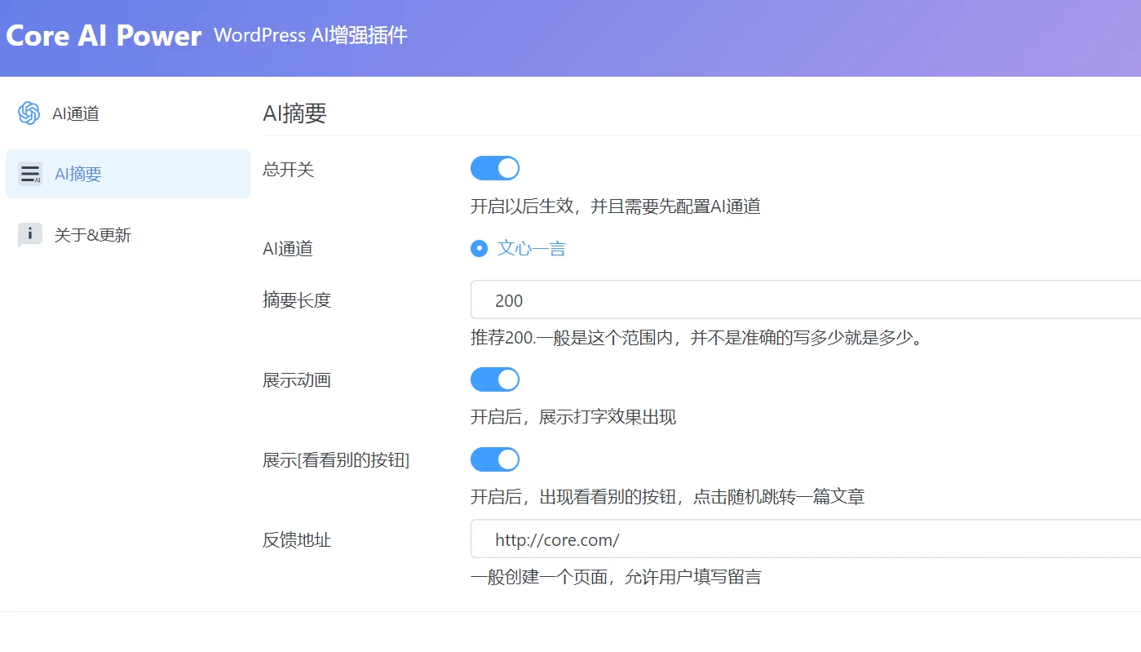Select the AI通道 sidebar entry

click(x=77, y=113)
